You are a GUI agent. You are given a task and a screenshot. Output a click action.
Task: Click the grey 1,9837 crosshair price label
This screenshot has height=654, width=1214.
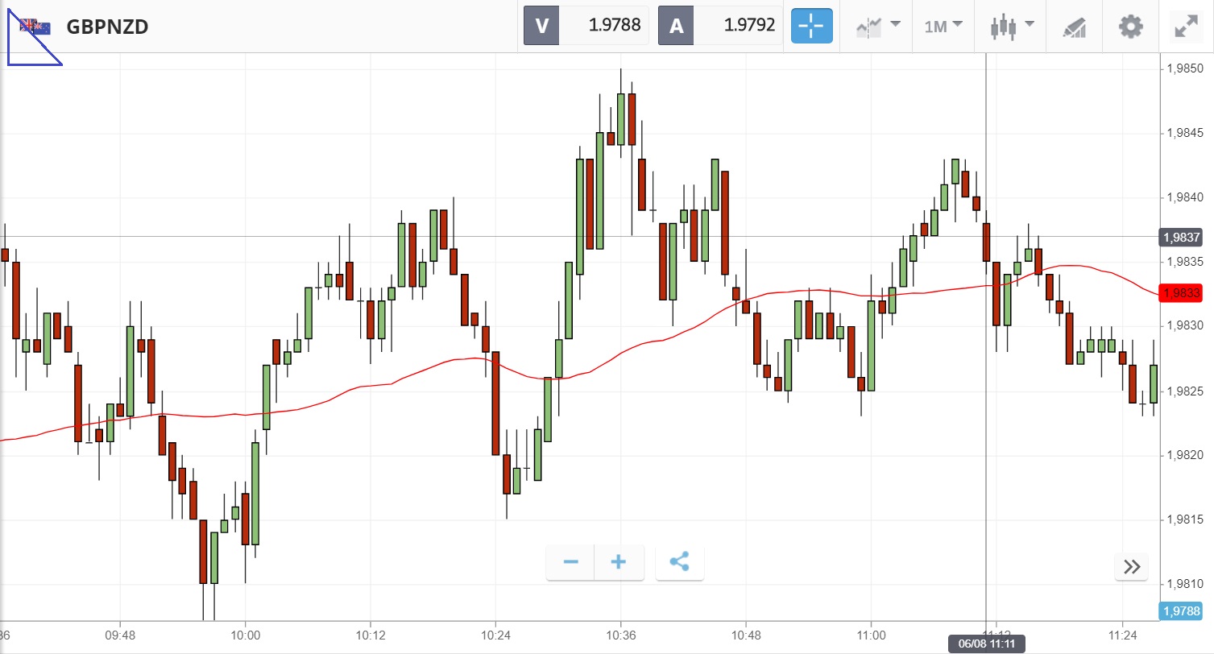[1180, 237]
